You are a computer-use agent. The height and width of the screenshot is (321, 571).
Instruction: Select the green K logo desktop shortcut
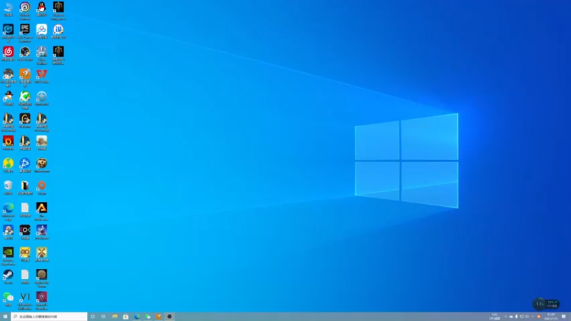(x=25, y=100)
